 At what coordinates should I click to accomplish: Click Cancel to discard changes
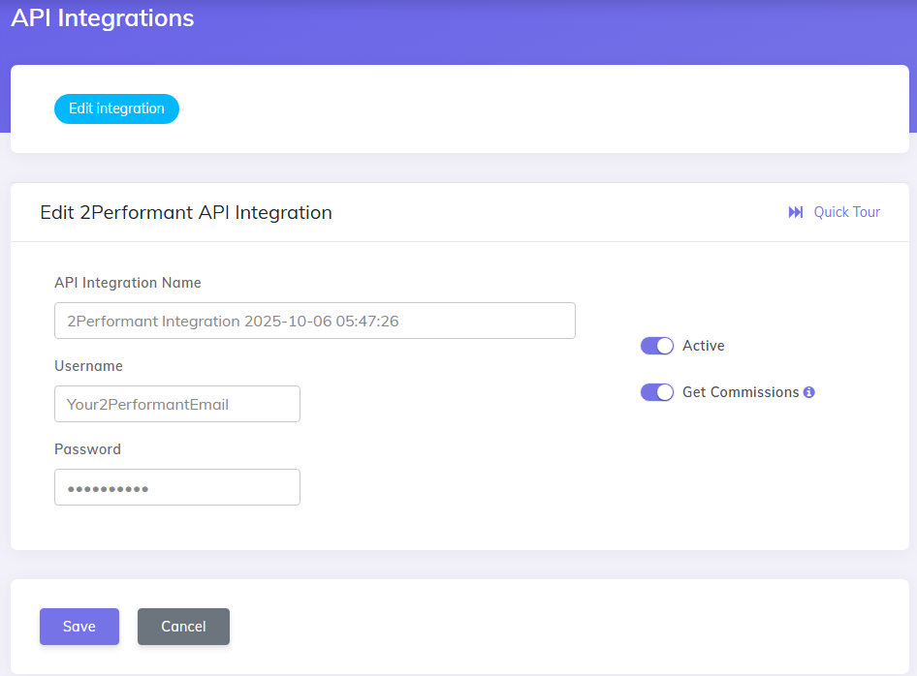183,627
